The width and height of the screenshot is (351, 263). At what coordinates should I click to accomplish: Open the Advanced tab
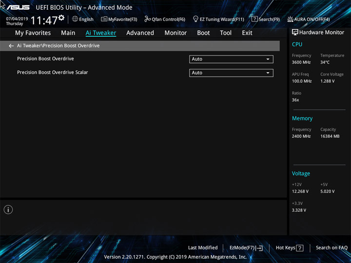tap(140, 33)
